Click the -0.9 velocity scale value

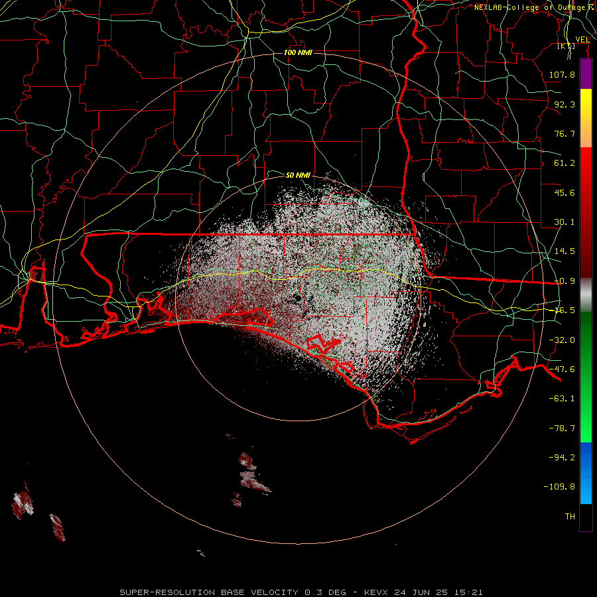point(564,281)
